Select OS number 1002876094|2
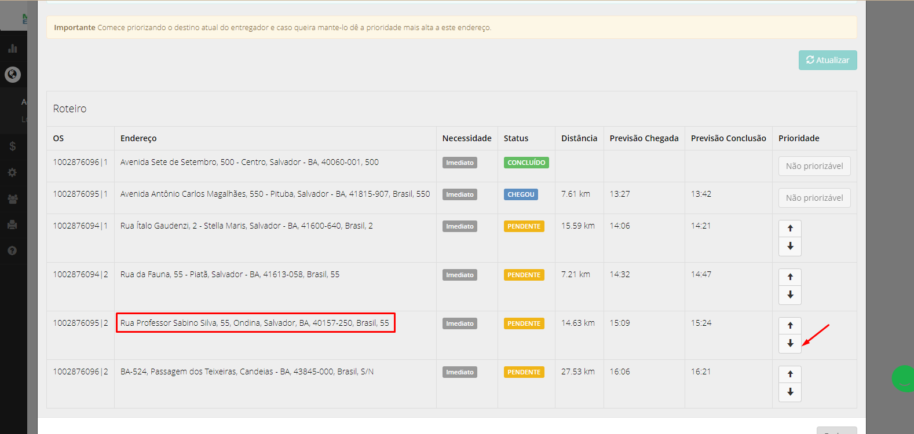 click(81, 274)
